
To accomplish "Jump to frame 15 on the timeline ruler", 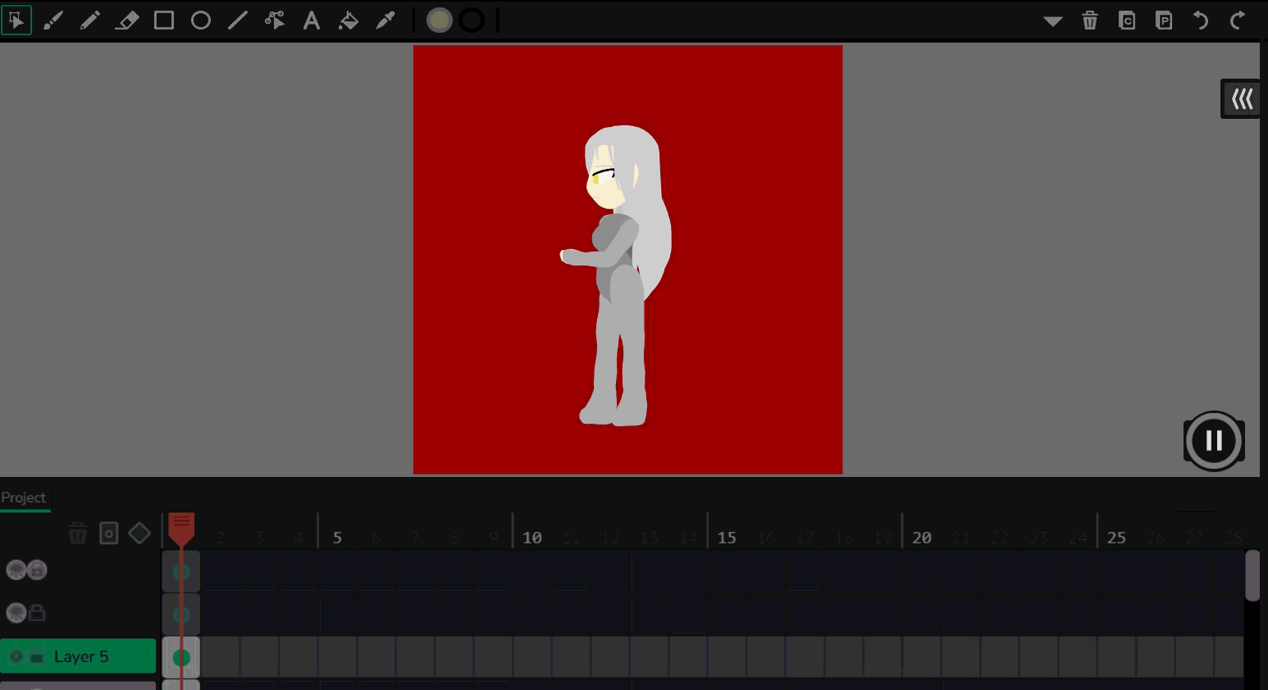I will tap(727, 538).
